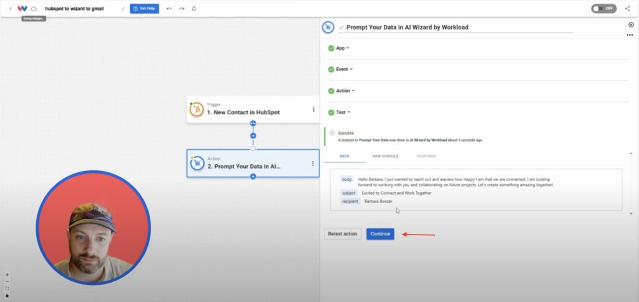Image resolution: width=639 pixels, height=302 pixels.
Task: Collapse the Test section
Action: pyautogui.click(x=343, y=112)
